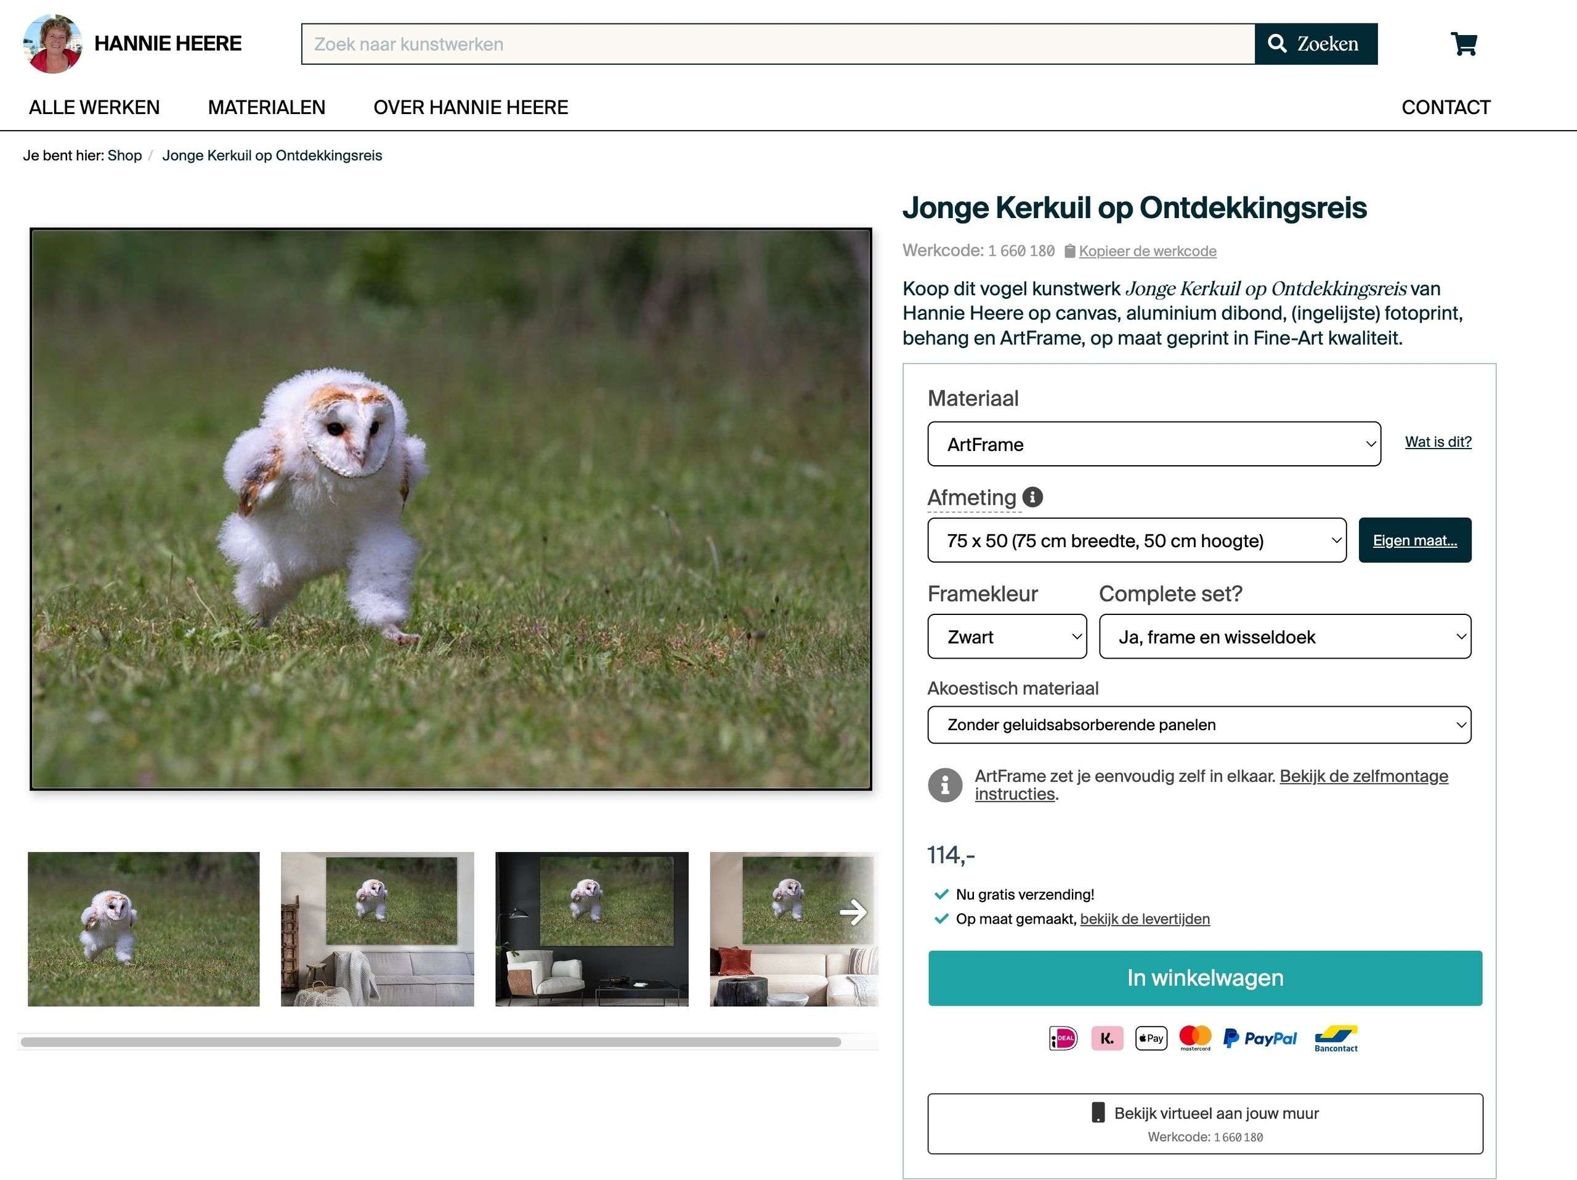This screenshot has height=1180, width=1577.
Task: Click the Bancontact payment logo
Action: coord(1336,1038)
